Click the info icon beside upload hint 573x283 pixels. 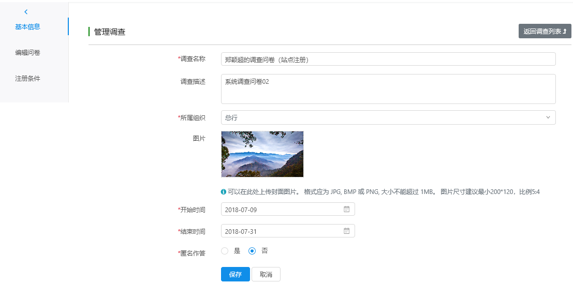pyautogui.click(x=224, y=192)
